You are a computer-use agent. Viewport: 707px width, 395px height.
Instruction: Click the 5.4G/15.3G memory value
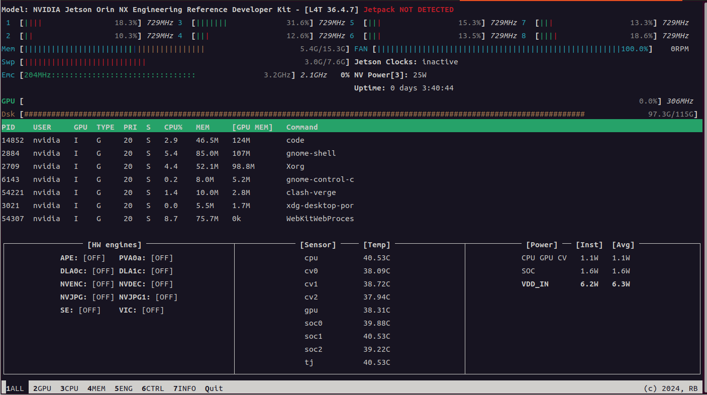pos(323,49)
